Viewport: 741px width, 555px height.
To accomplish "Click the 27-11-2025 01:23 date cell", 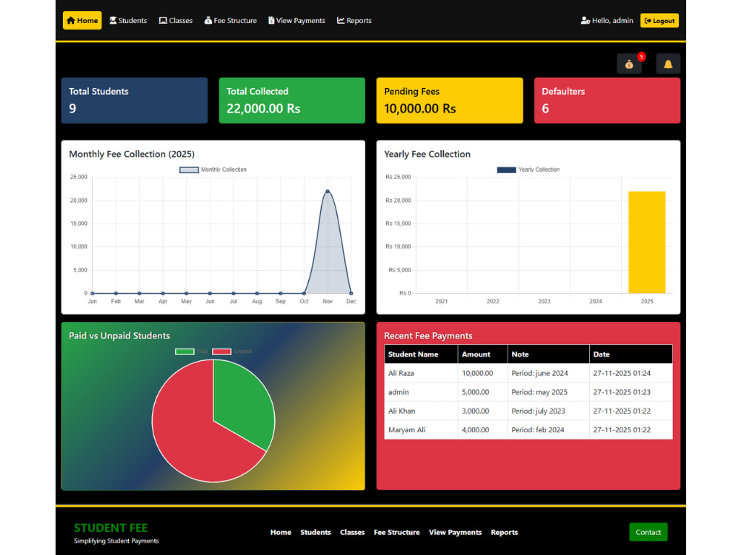I will pyautogui.click(x=631, y=392).
